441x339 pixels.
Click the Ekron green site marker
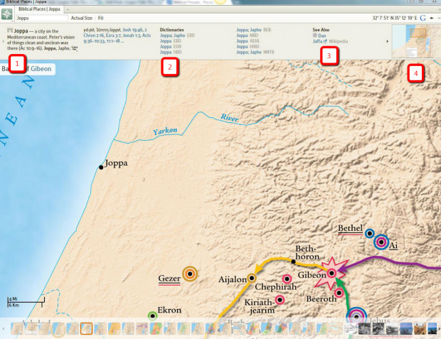tap(152, 315)
